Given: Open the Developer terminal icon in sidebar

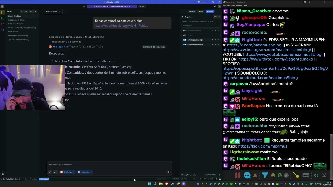Looking at the screenshot, I should coord(3,18).
